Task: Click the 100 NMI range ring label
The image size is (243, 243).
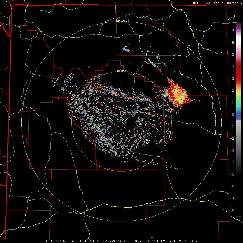Action: click(121, 21)
